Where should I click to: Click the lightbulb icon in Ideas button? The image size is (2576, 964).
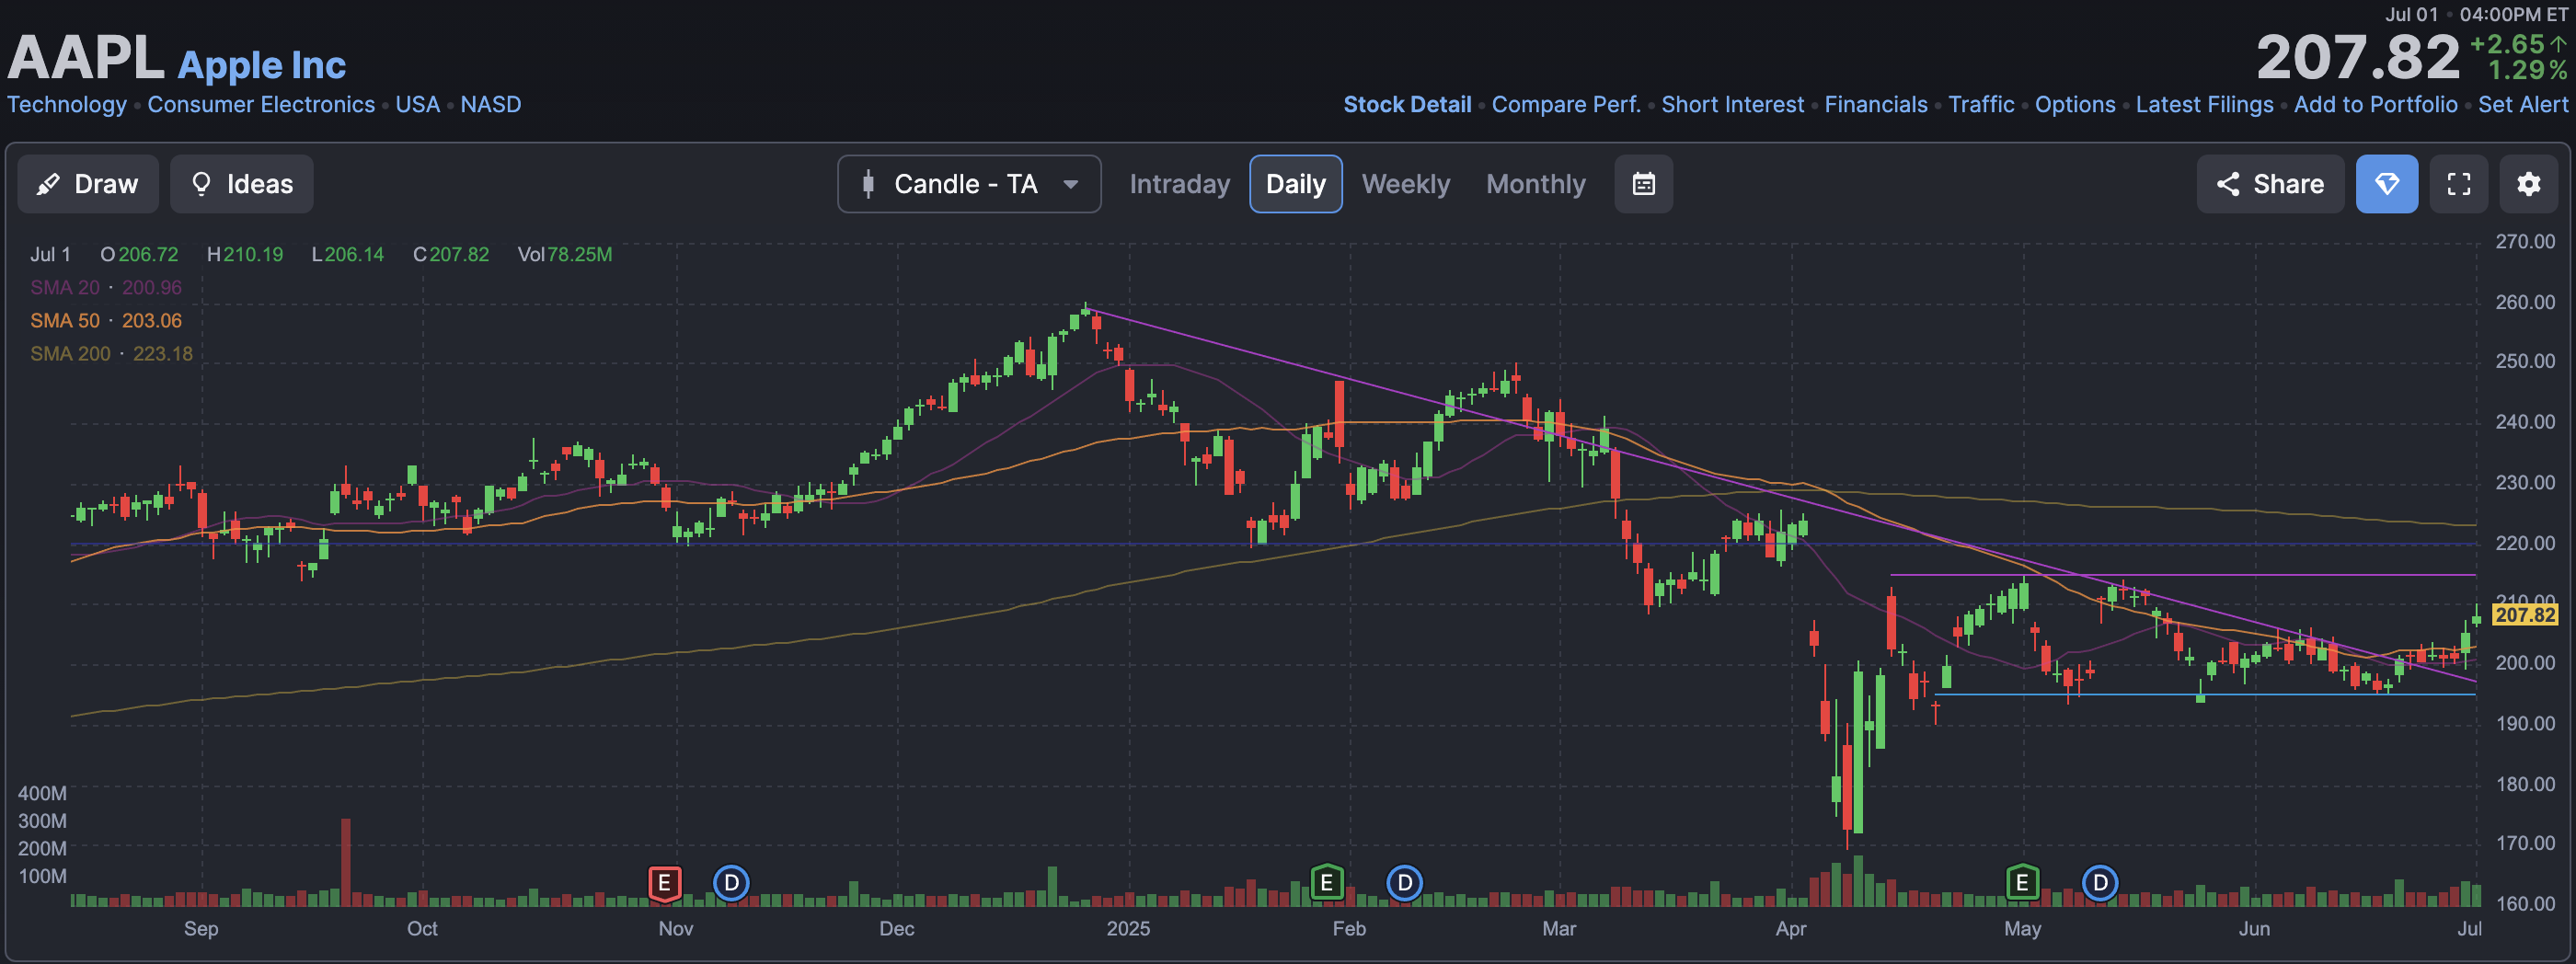coord(201,184)
